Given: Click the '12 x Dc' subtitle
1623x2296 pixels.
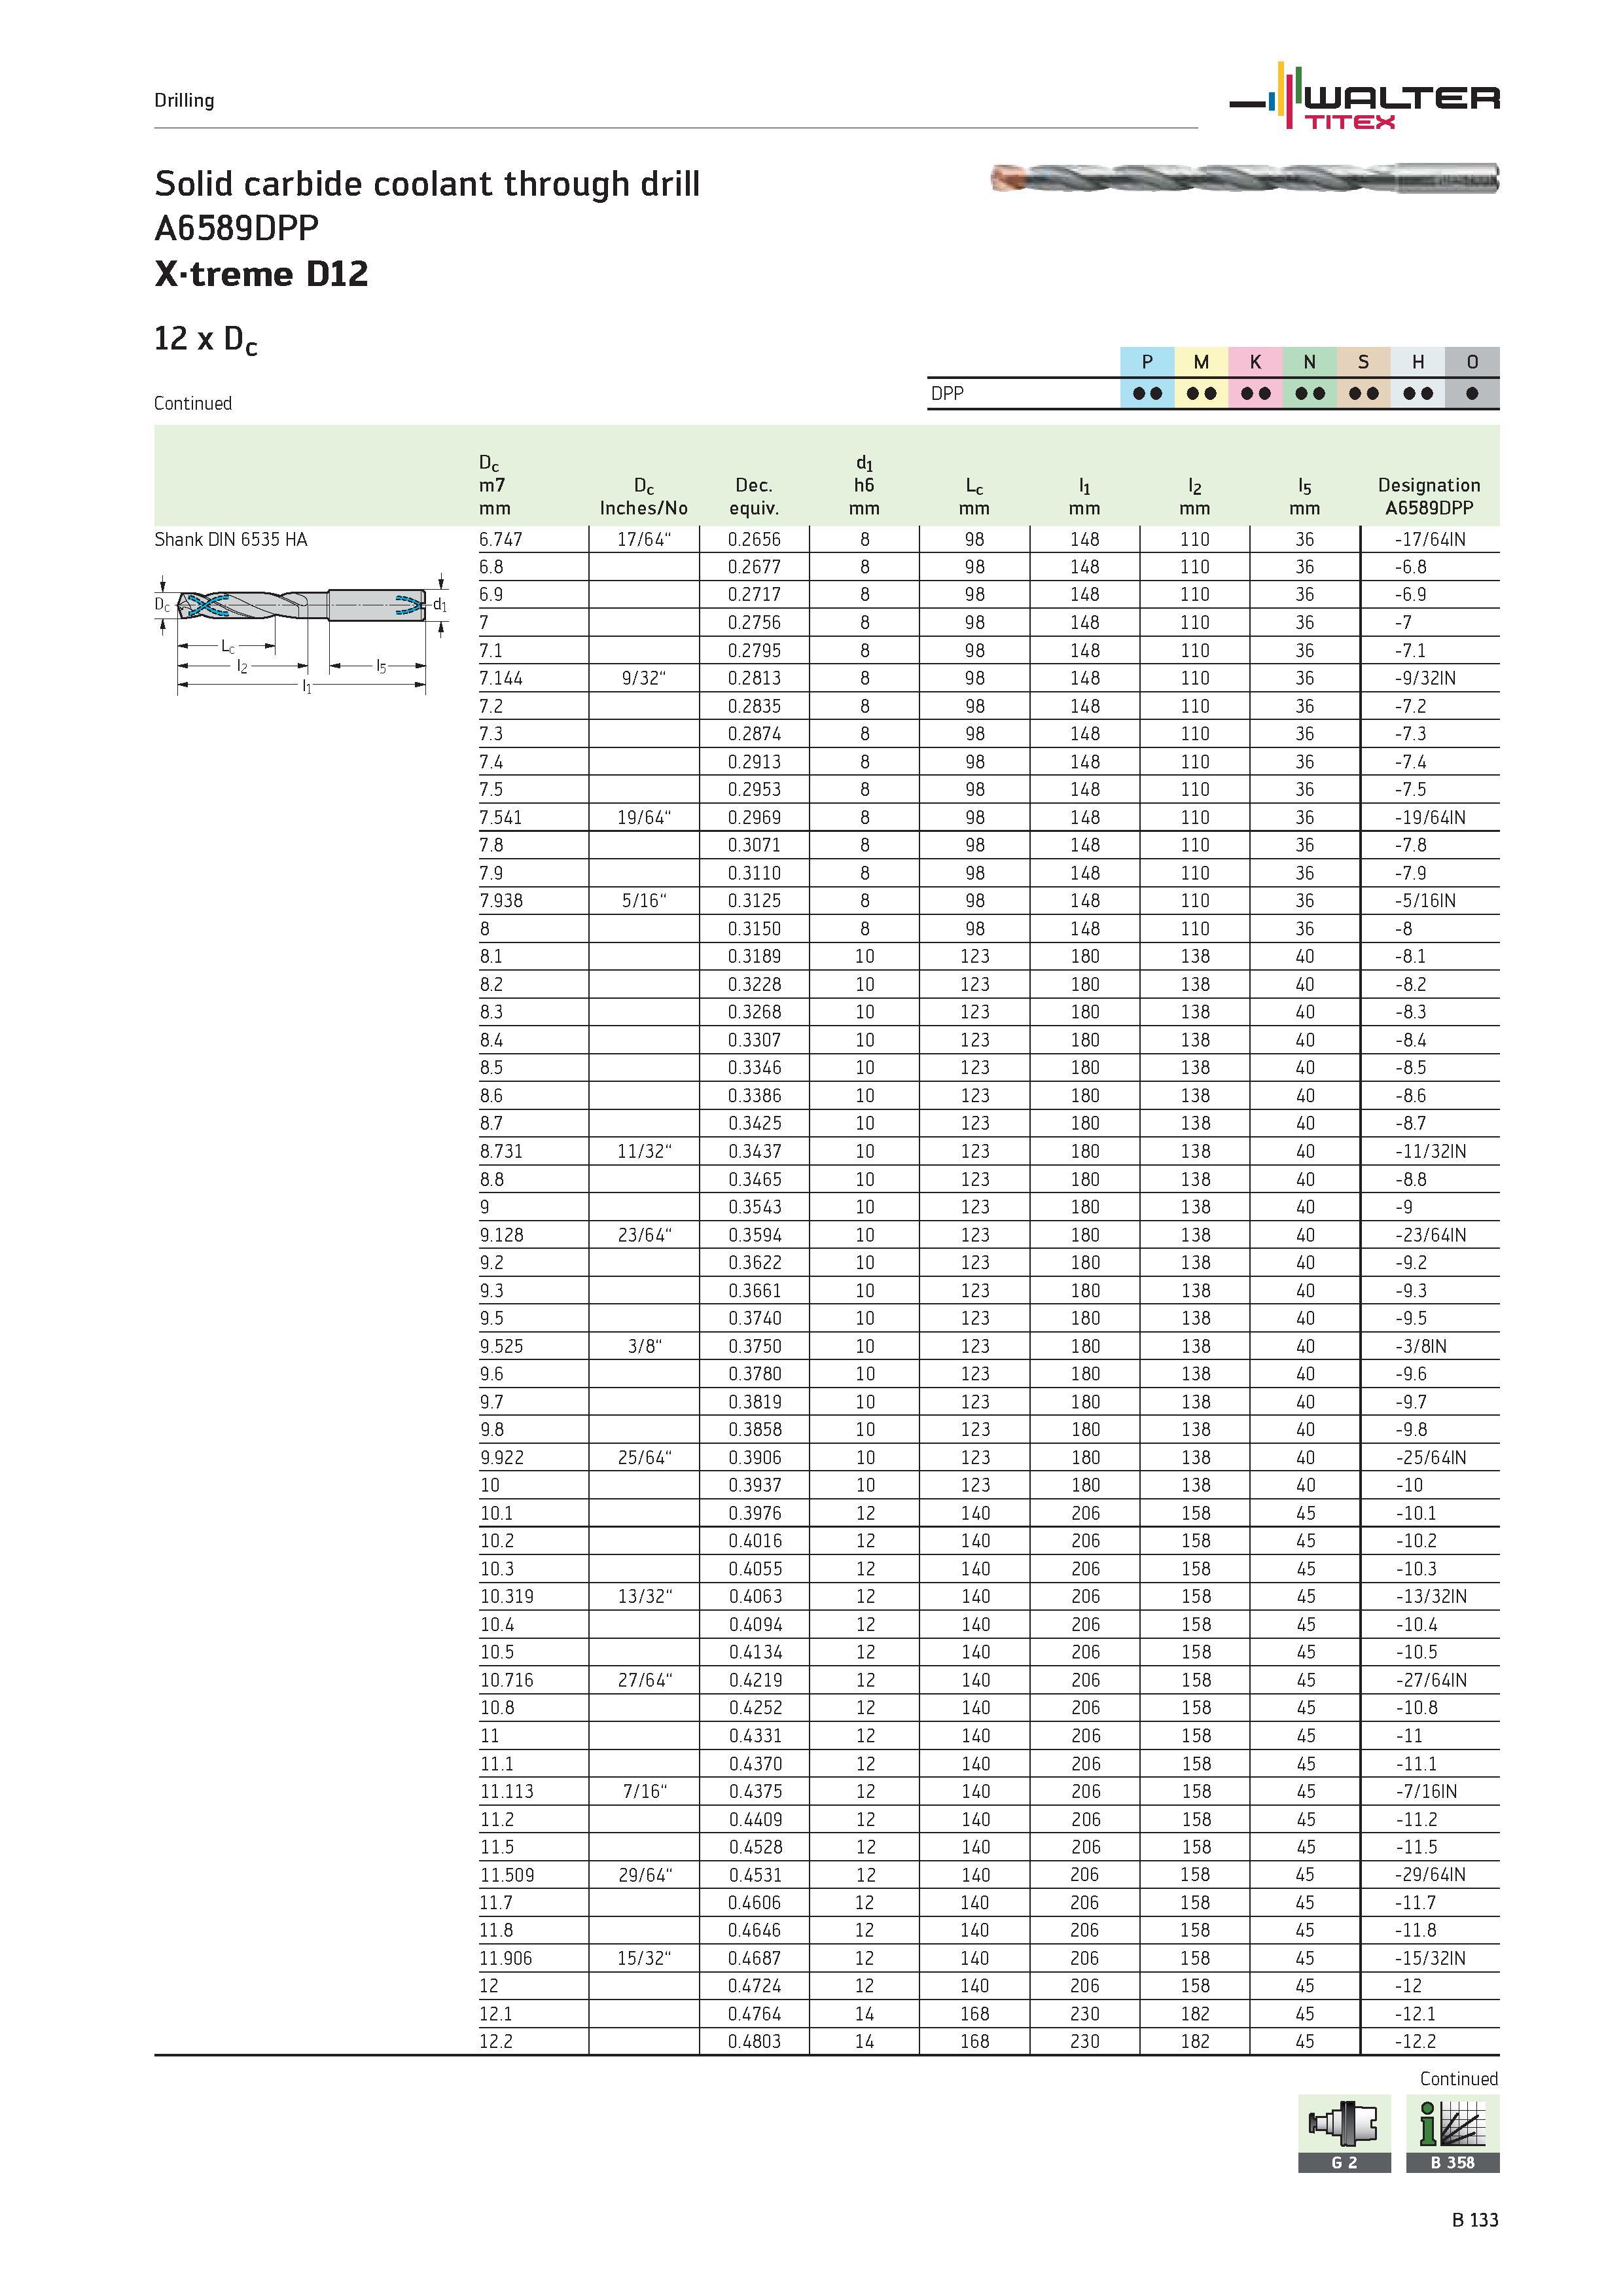Looking at the screenshot, I should pos(205,341).
